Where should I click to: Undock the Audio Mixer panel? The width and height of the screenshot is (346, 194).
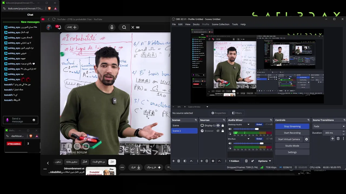271,120
